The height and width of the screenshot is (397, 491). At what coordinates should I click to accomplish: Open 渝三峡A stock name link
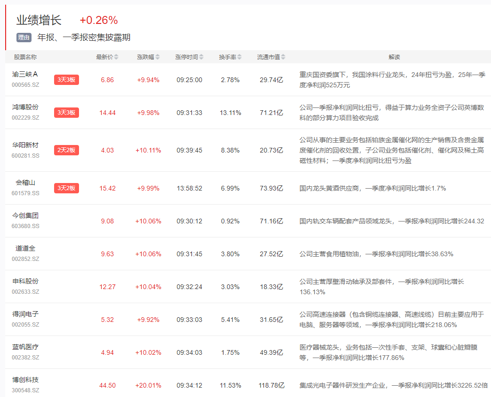tap(25, 75)
